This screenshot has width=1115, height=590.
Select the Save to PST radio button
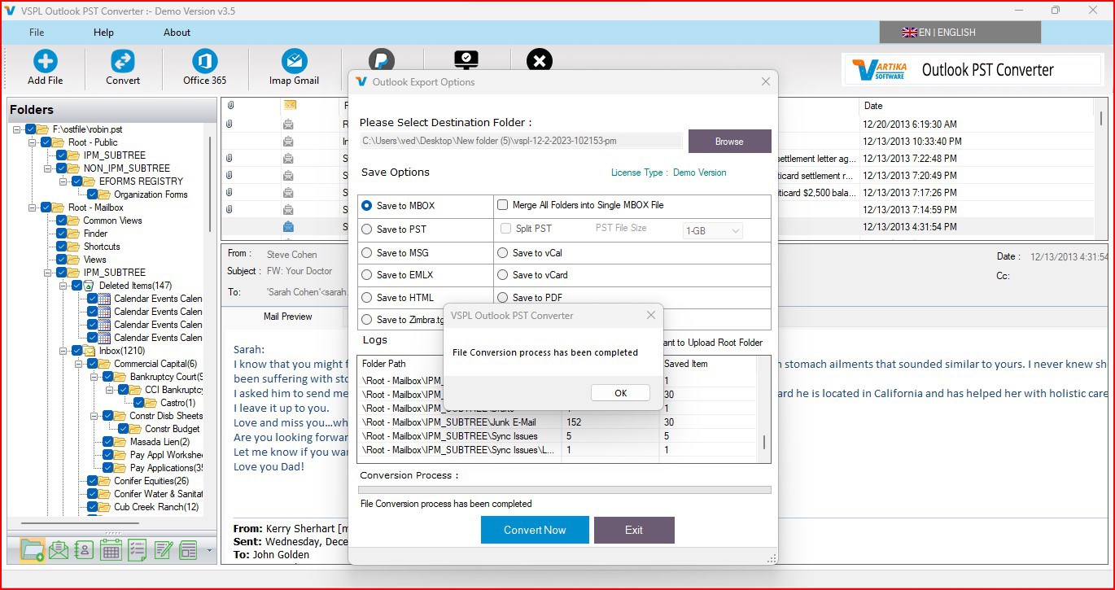(x=367, y=229)
